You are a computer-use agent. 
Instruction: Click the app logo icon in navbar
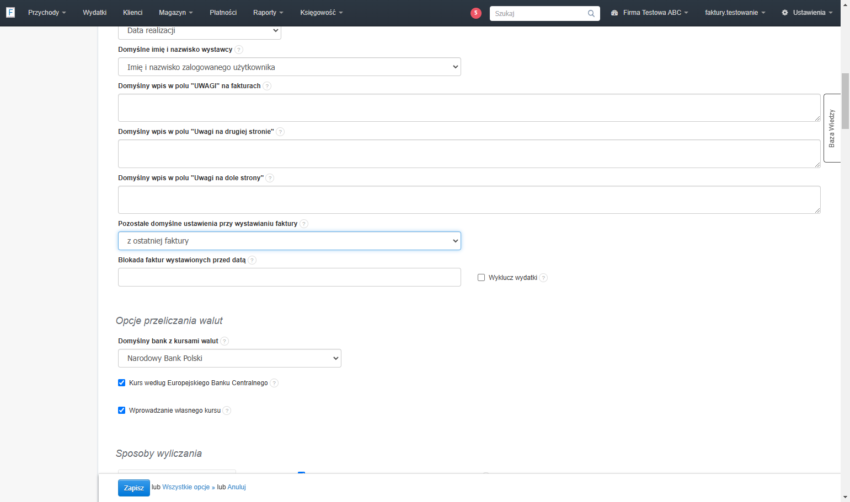tap(10, 12)
